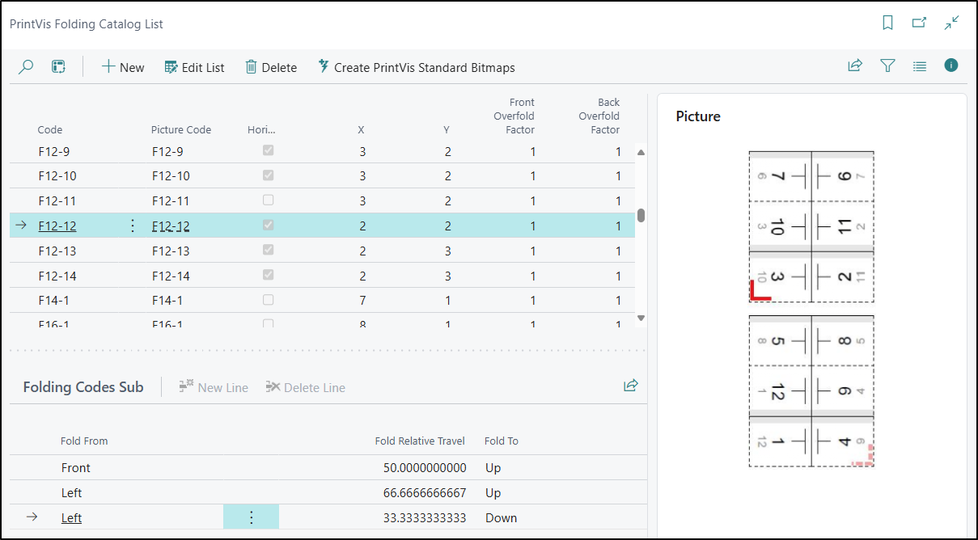This screenshot has width=978, height=540.
Task: Toggle Horizontal checkbox for F14-1 row
Action: point(269,300)
